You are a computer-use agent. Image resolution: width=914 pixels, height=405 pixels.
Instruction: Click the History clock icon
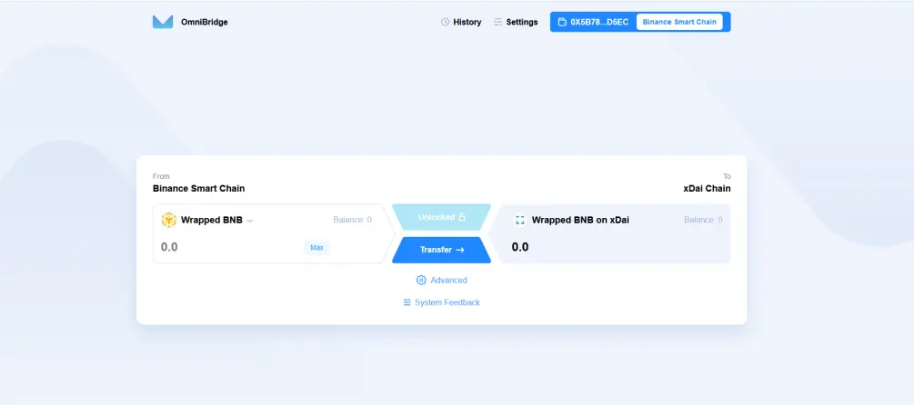pos(446,22)
